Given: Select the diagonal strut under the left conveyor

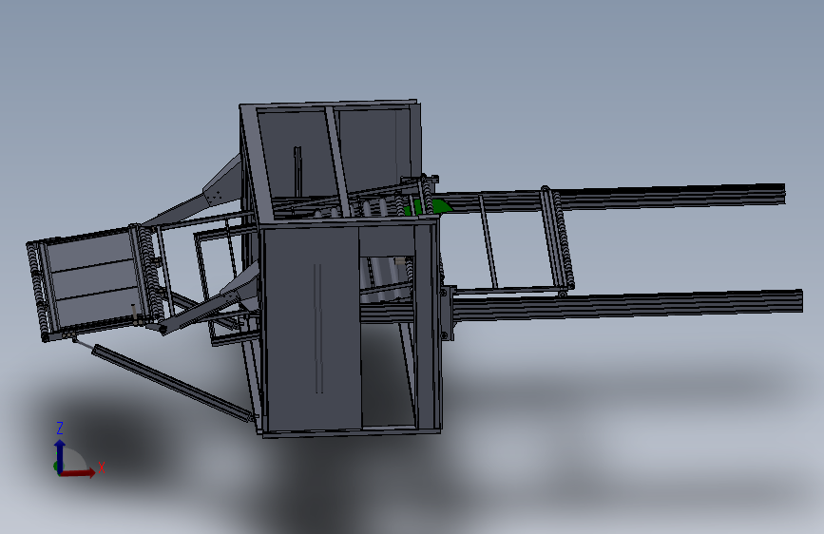Looking at the screenshot, I should pos(172,382).
